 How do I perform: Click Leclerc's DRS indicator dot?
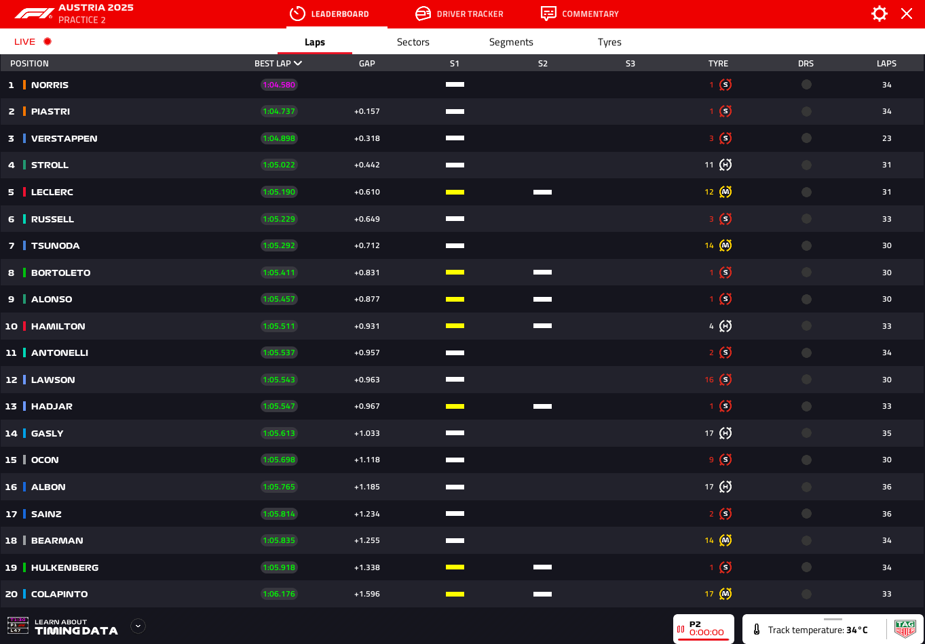[x=806, y=192]
